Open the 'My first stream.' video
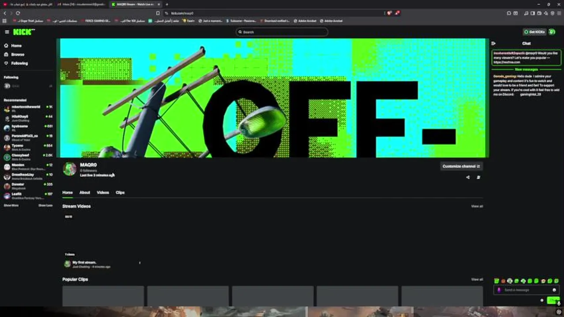564x317 pixels. pyautogui.click(x=84, y=262)
